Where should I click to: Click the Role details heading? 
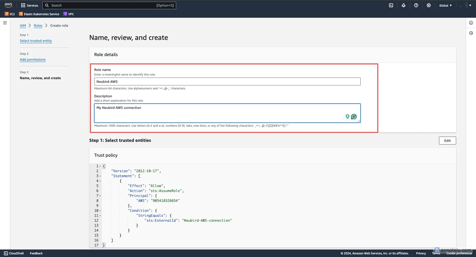coord(106,55)
